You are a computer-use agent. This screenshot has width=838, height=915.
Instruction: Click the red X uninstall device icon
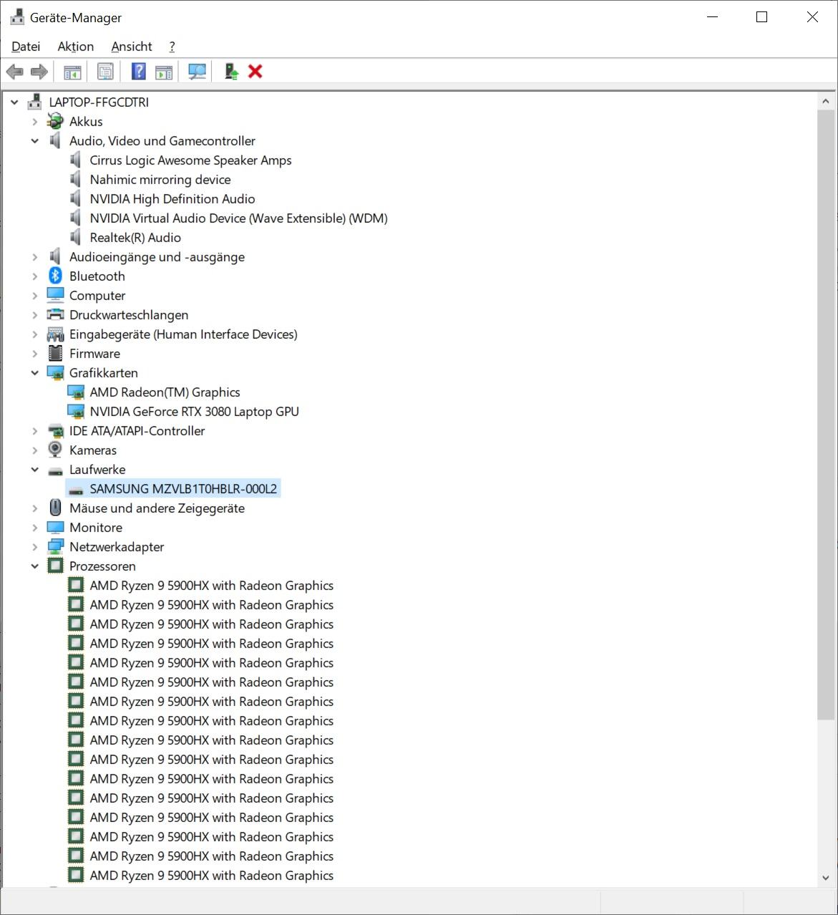tap(255, 72)
